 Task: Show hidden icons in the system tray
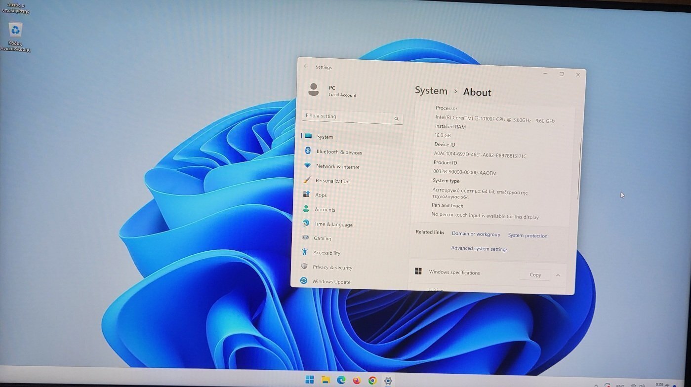(x=596, y=385)
